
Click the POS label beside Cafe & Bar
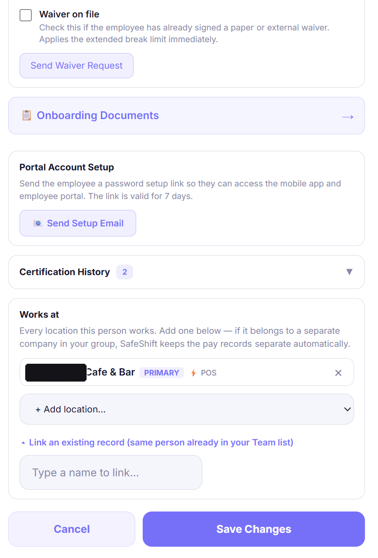coord(209,373)
